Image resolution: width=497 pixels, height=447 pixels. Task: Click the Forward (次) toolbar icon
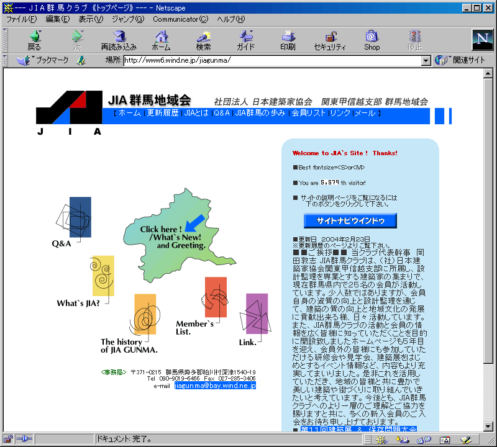77,40
